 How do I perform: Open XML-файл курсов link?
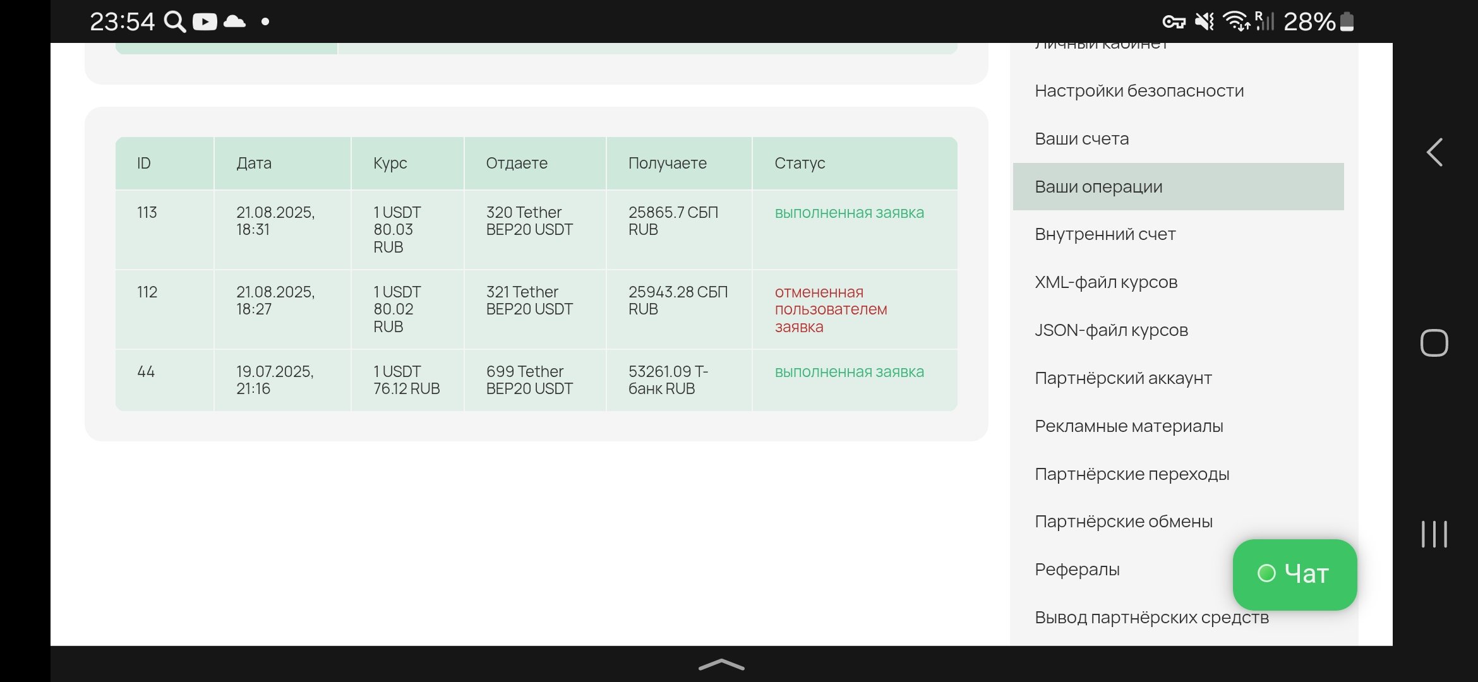1105,282
